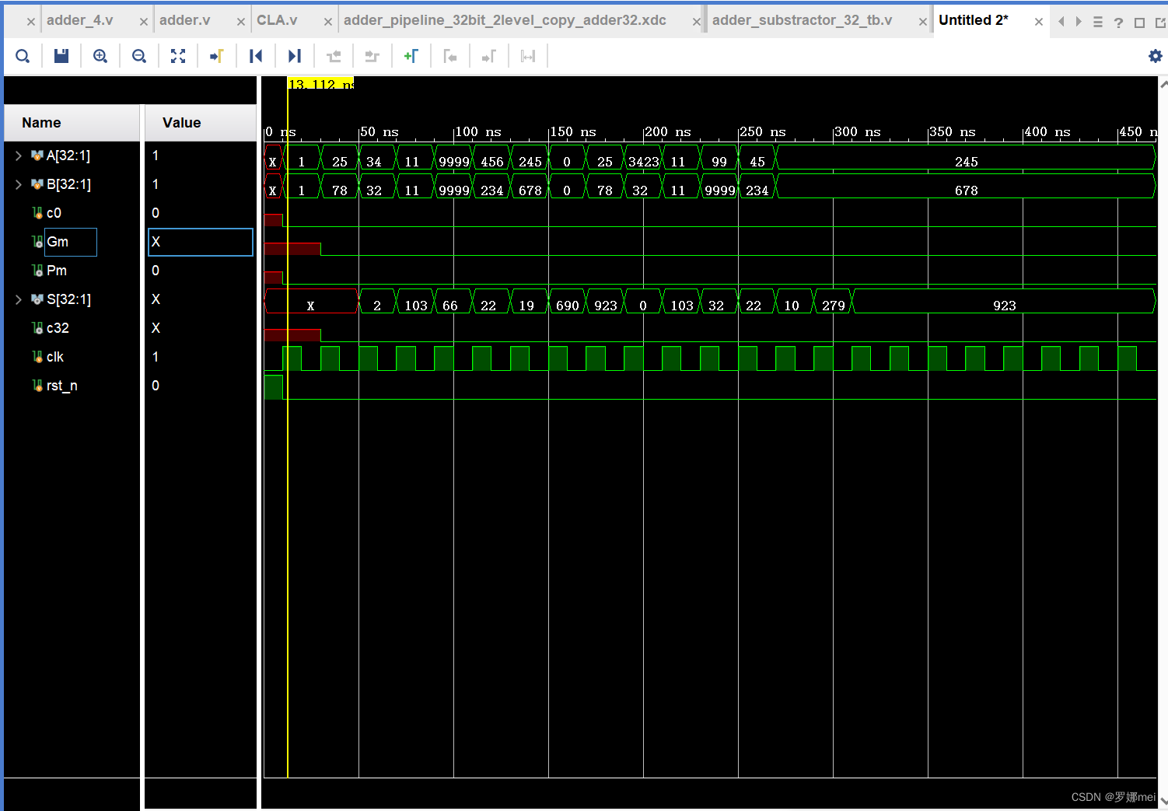Click the Search magnifier icon in toolbar

click(23, 56)
